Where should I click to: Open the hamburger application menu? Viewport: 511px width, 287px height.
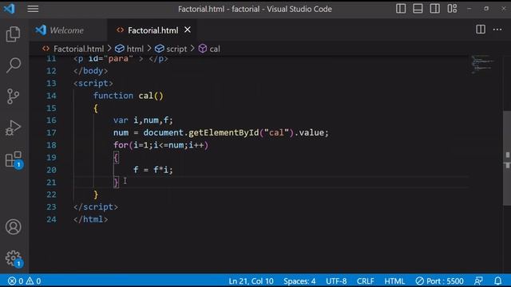(33, 9)
